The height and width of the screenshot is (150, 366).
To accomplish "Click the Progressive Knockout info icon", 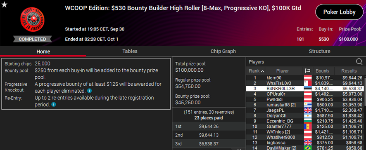I will point(89,90).
